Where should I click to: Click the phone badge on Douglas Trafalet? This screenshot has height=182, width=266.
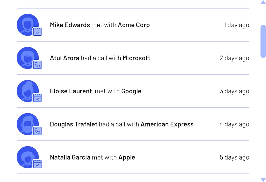(37, 131)
